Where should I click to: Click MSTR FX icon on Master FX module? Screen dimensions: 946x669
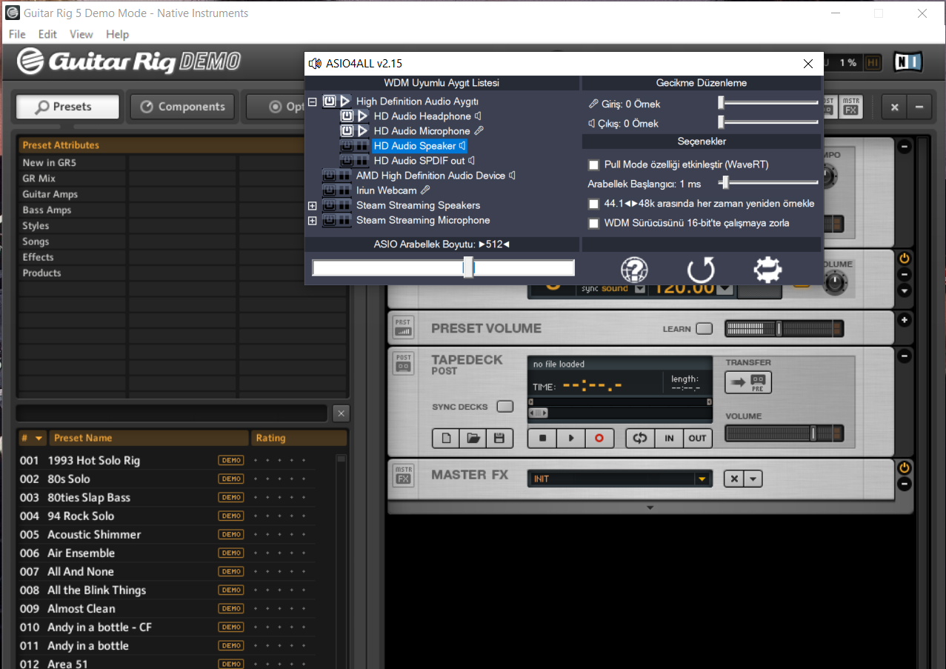(x=403, y=474)
